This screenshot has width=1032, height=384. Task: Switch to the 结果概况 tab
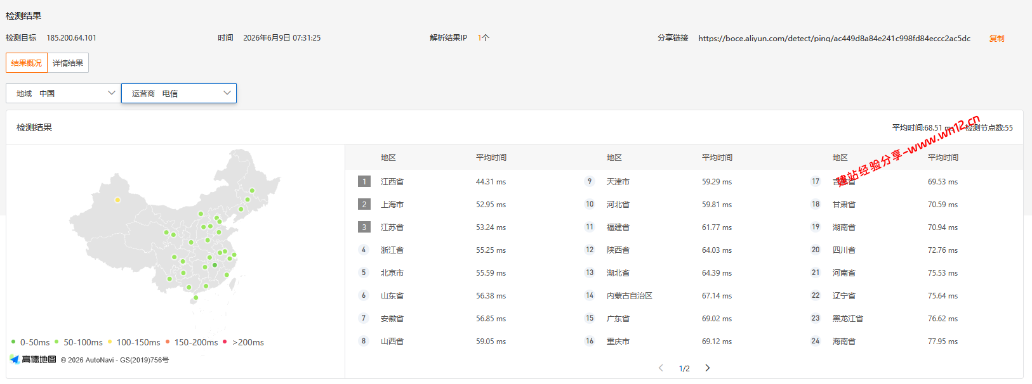click(27, 63)
